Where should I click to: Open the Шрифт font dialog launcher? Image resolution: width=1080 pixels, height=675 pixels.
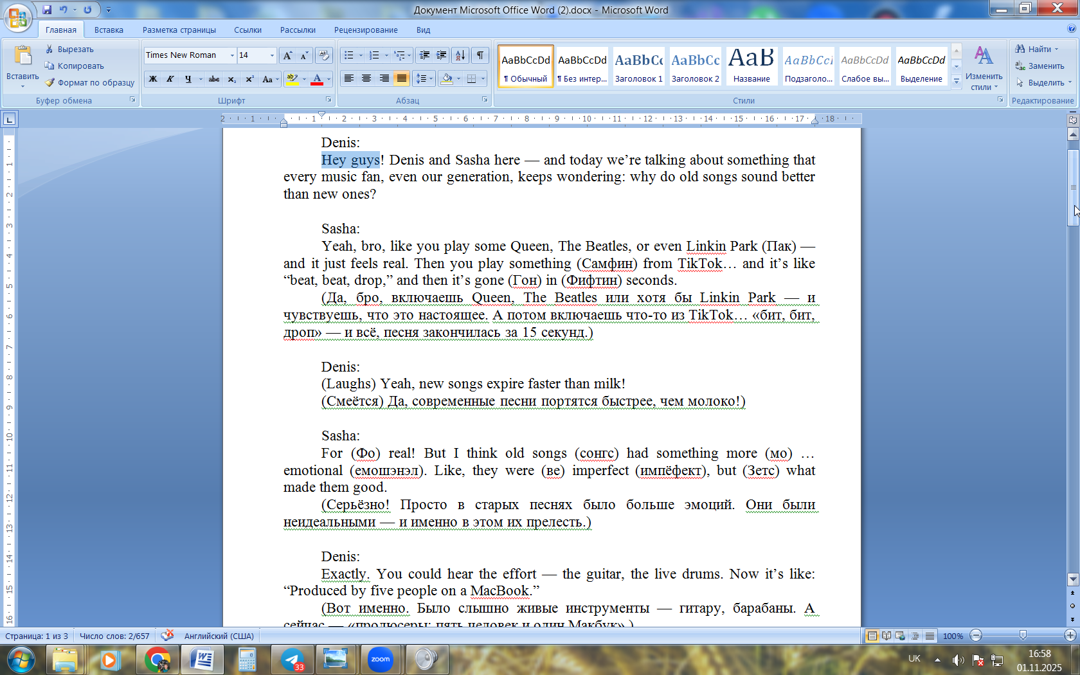(328, 100)
